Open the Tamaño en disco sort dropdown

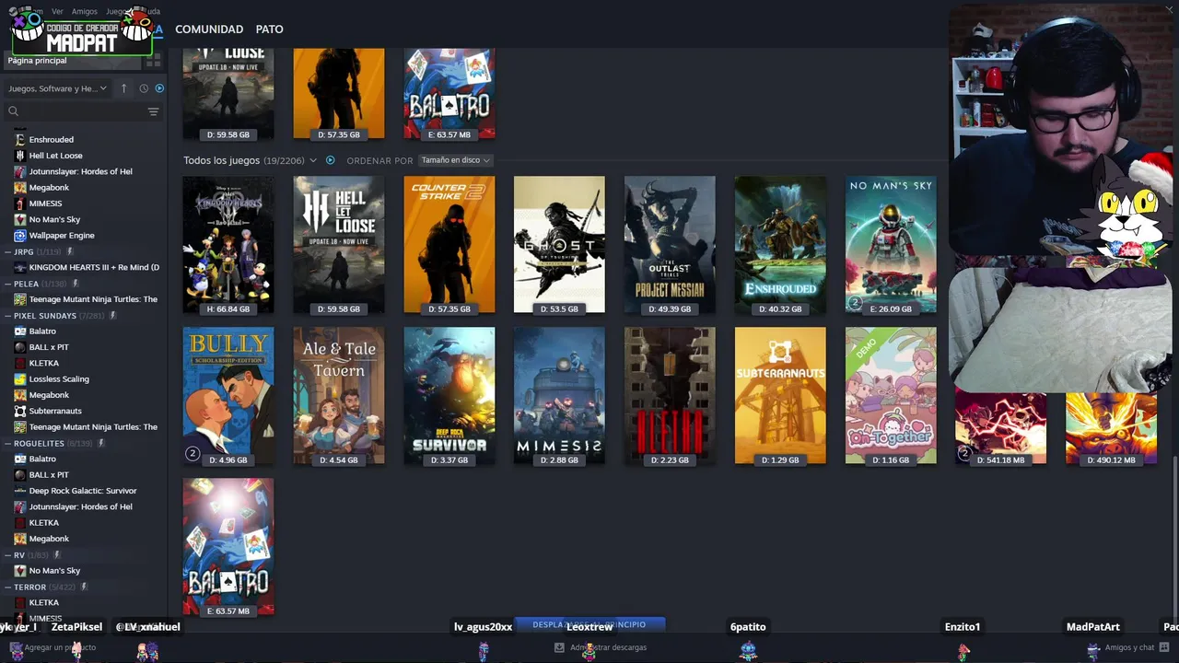click(x=456, y=160)
